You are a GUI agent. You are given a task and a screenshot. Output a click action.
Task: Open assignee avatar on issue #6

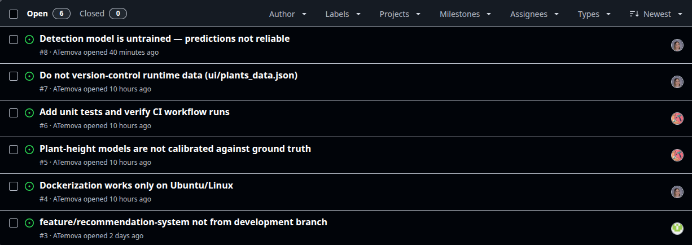(677, 119)
